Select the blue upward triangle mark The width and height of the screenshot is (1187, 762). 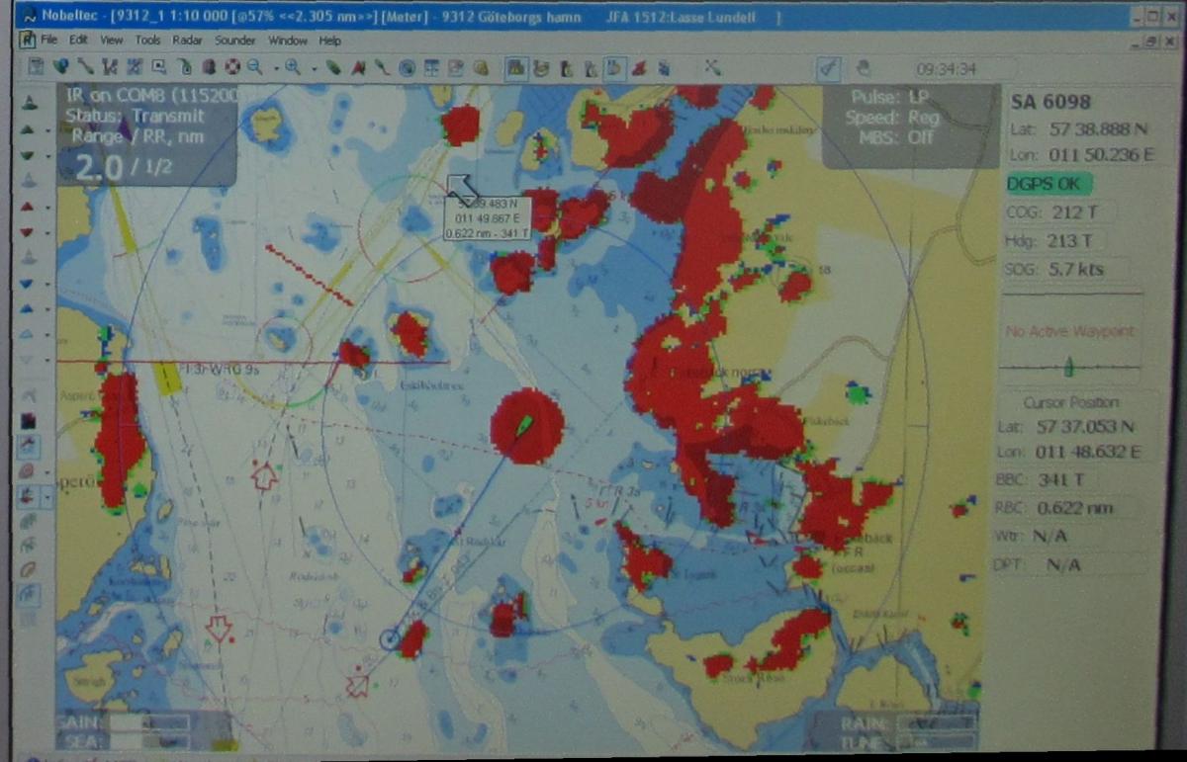tap(28, 307)
